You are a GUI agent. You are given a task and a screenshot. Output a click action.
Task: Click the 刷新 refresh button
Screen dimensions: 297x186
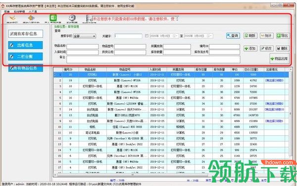[x=250, y=36]
